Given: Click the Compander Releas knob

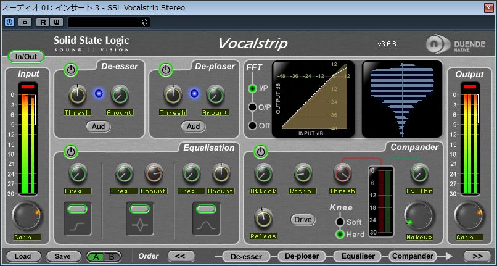Looking at the screenshot, I should click(x=263, y=218).
